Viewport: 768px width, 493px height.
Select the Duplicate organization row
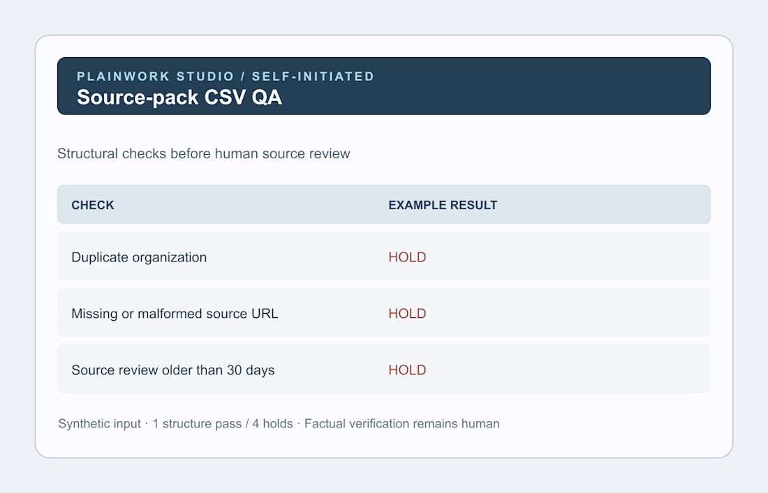tap(384, 256)
